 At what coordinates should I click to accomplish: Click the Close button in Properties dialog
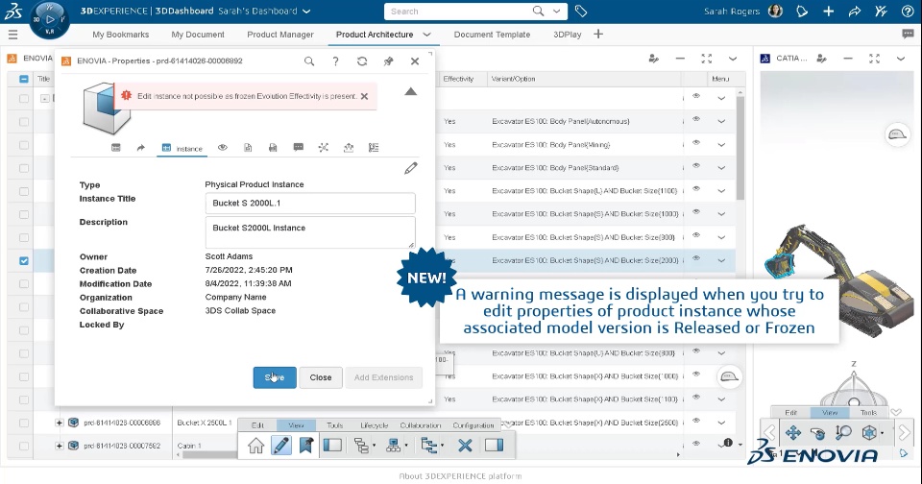pos(321,377)
